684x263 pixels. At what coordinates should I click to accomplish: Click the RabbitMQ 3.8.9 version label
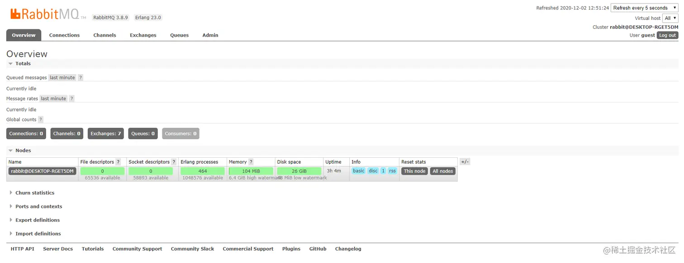[110, 18]
